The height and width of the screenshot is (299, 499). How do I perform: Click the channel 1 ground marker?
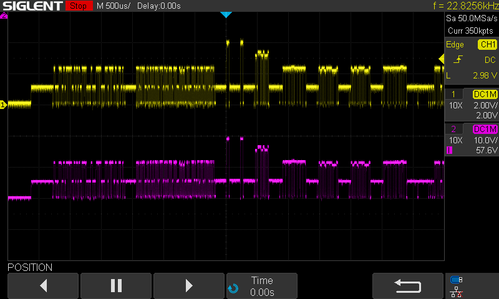click(x=3, y=105)
